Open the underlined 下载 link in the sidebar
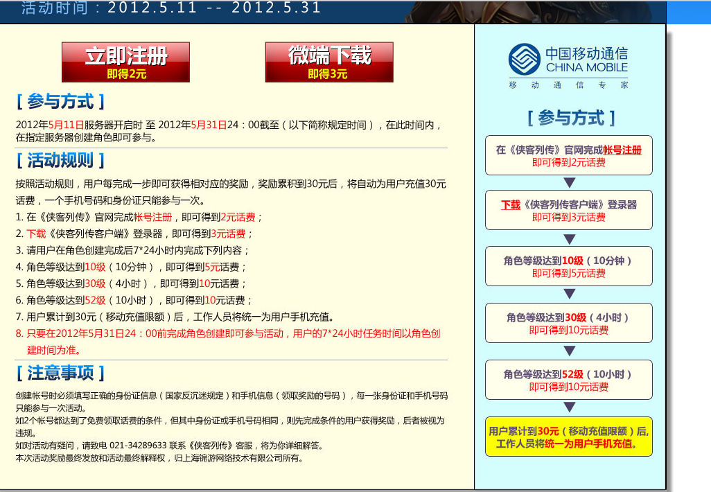 pyautogui.click(x=511, y=205)
